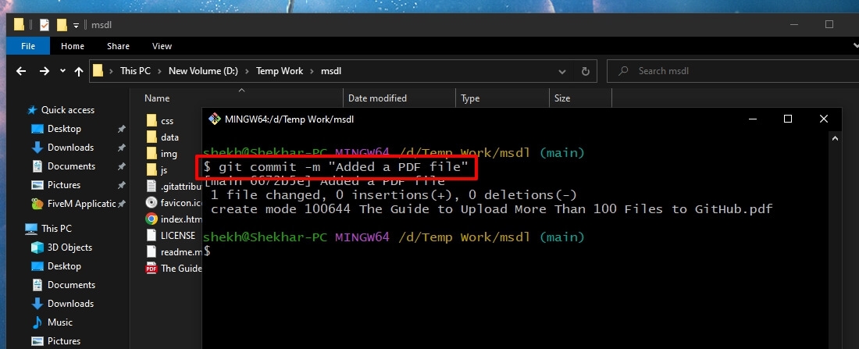Open the Recent locations dropdown arrow
859x349 pixels.
[62, 71]
